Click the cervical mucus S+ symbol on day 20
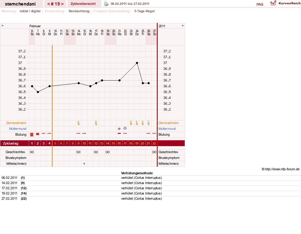Screen dimensions: 301x234 tap(142, 123)
